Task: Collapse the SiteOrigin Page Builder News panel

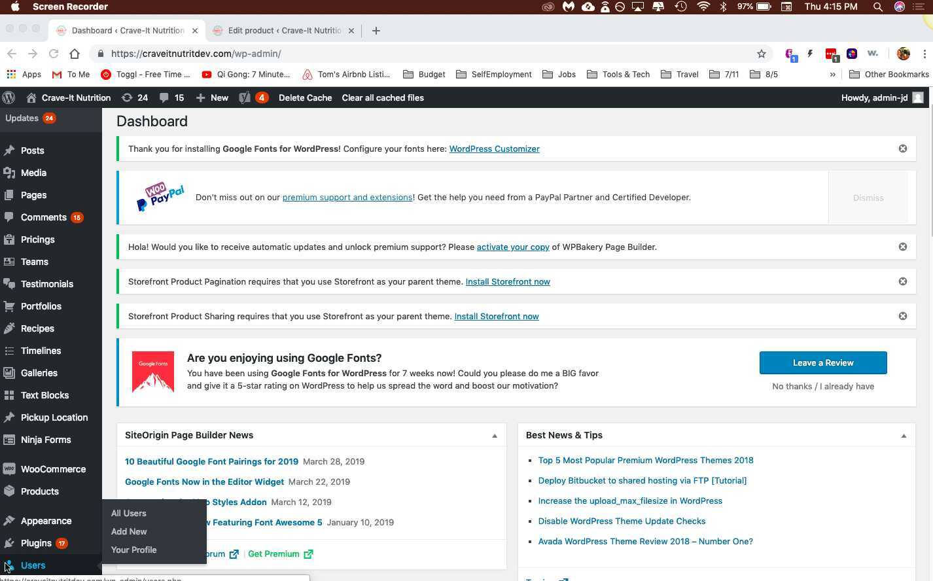Action: coord(495,436)
